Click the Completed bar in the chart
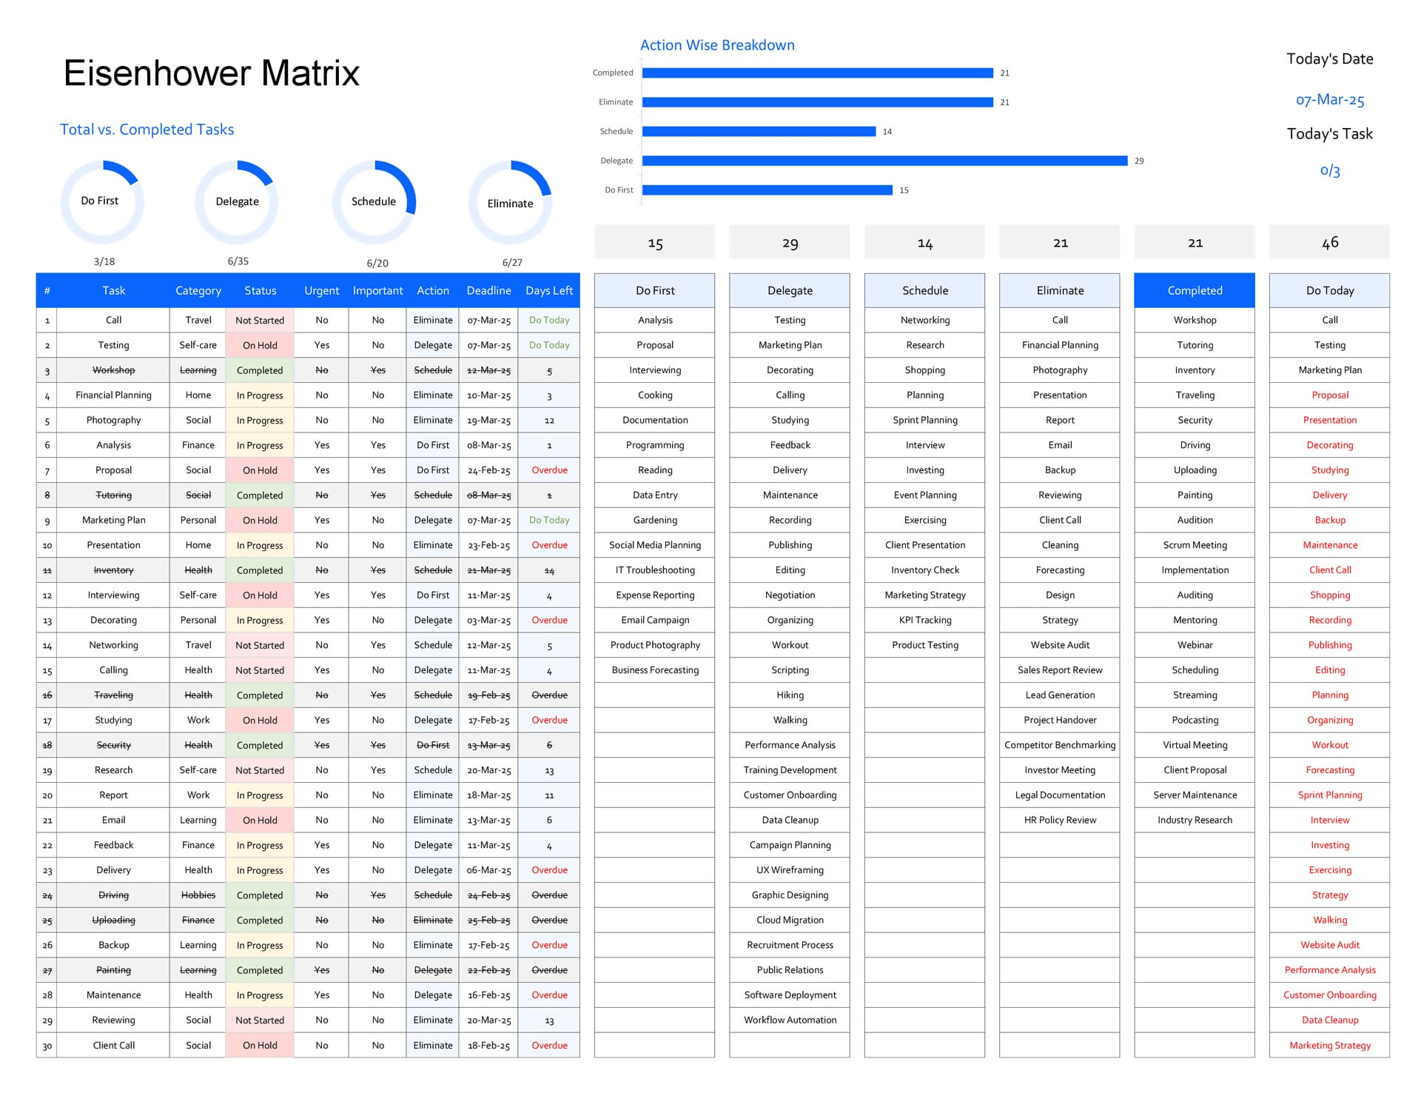1421x1099 pixels. point(818,72)
